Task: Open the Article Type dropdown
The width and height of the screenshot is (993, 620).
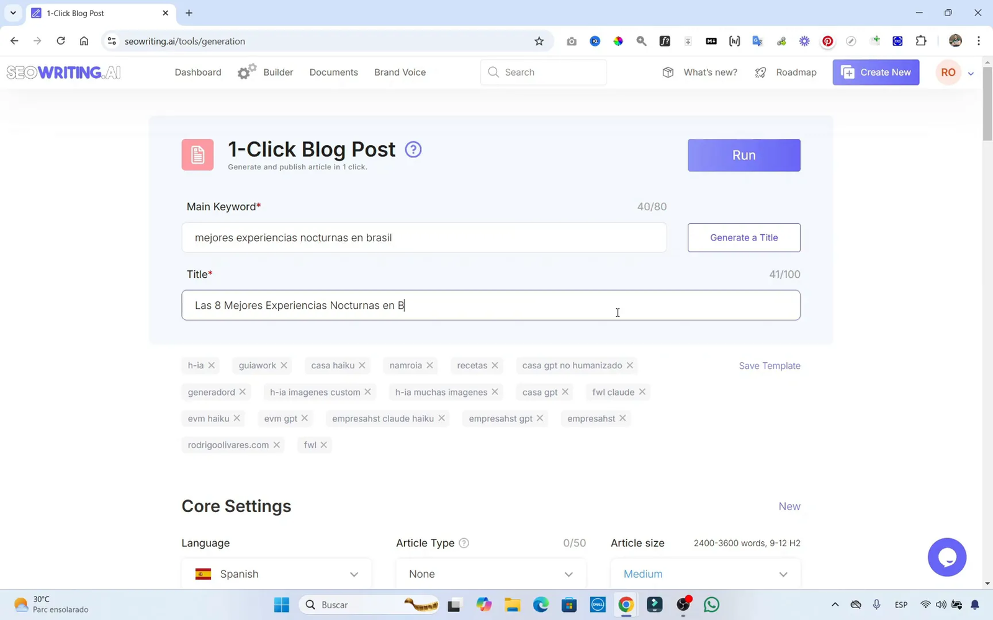Action: [x=490, y=573]
